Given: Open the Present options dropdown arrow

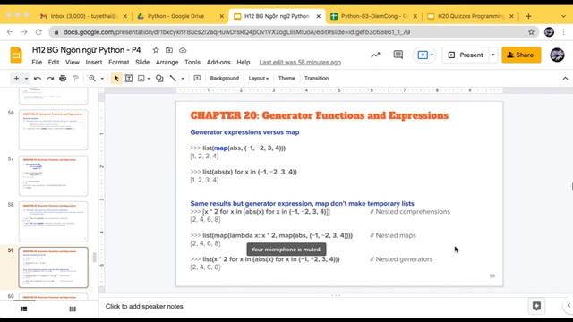Looking at the screenshot, I should coord(493,55).
